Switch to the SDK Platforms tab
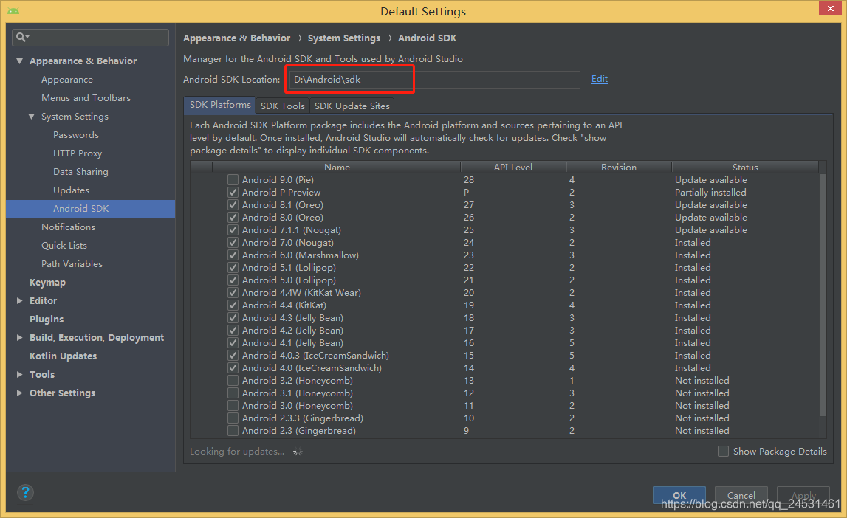This screenshot has height=518, width=847. pos(220,105)
